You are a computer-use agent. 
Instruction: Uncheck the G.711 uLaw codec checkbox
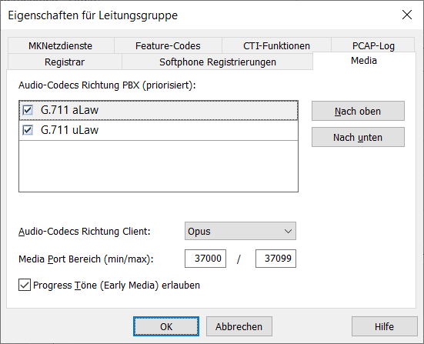28,130
